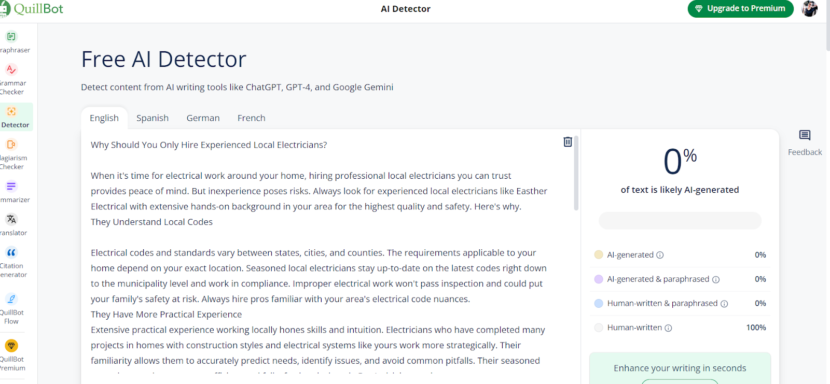Screen dimensions: 830x384
Task: Click 'of text is likely AI-generated' label
Action: click(x=680, y=190)
